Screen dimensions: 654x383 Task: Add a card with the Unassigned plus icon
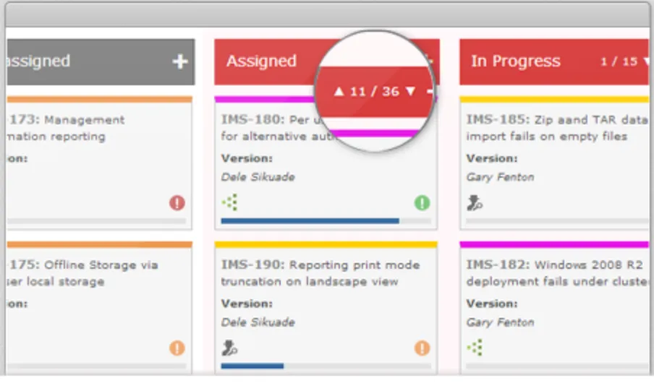(179, 61)
